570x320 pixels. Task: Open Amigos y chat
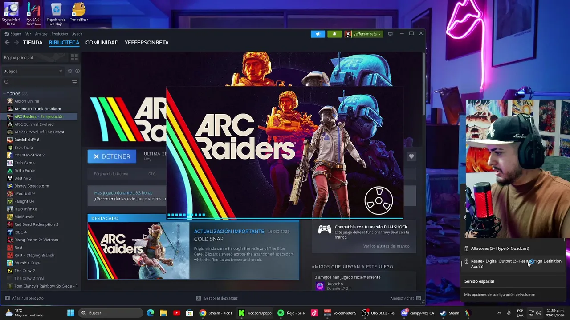pyautogui.click(x=405, y=298)
